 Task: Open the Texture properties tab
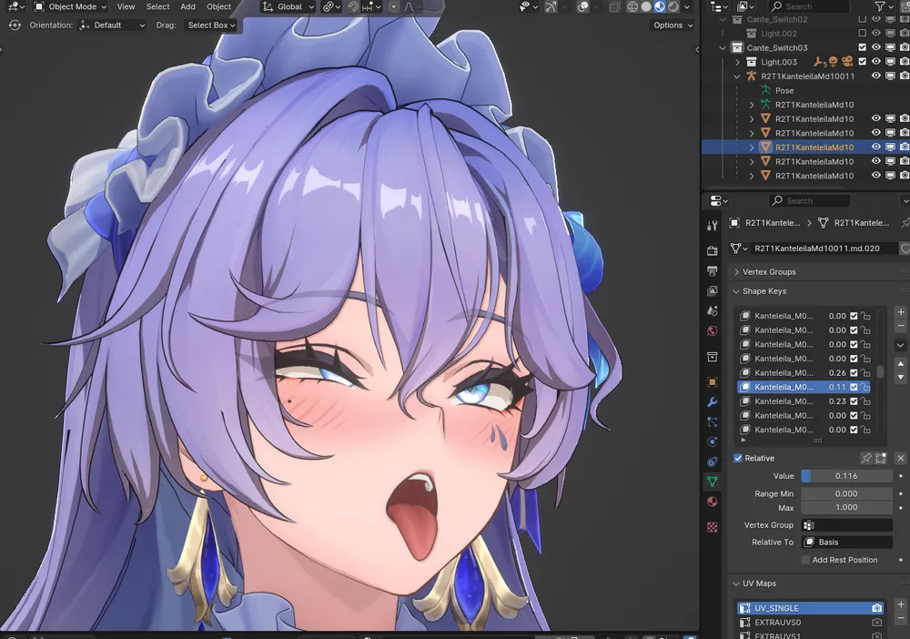pos(713,527)
